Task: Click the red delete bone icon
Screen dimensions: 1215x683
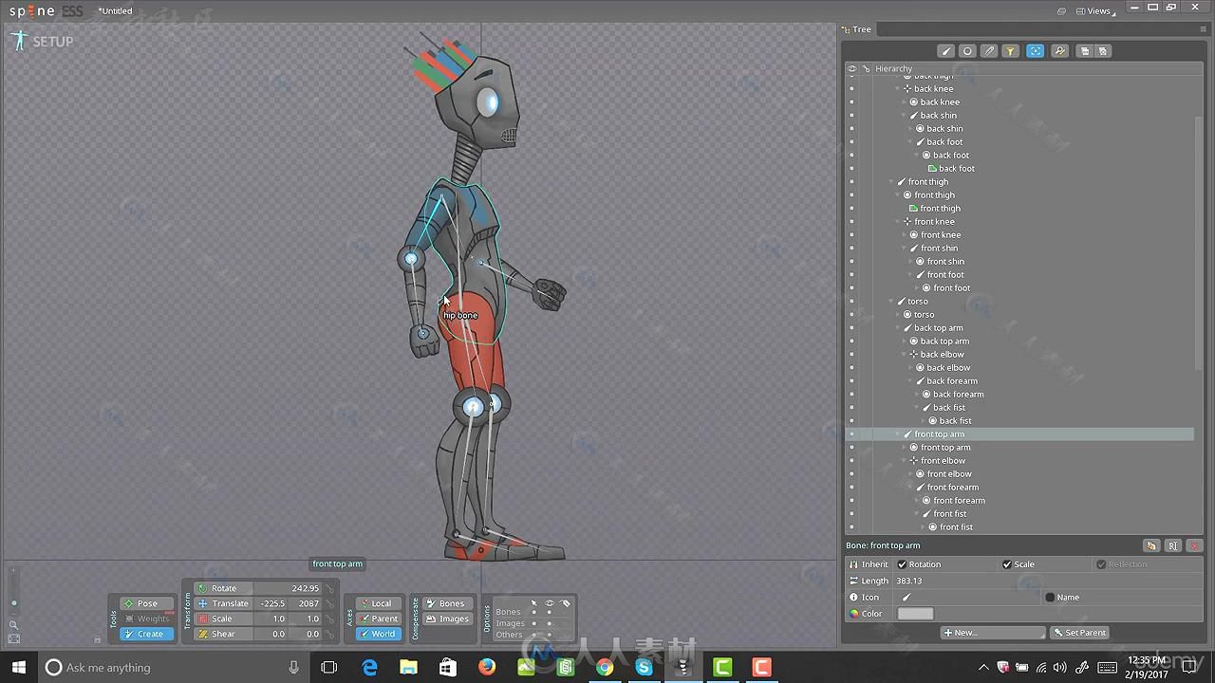Action: coord(1195,545)
